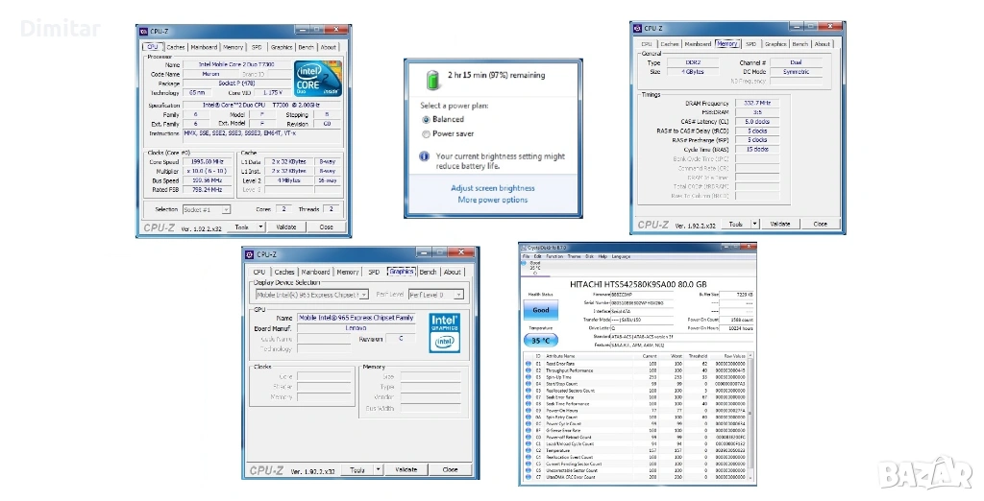Click the blue info icon beside brightness warning
This screenshot has height=501, width=984.
427,155
